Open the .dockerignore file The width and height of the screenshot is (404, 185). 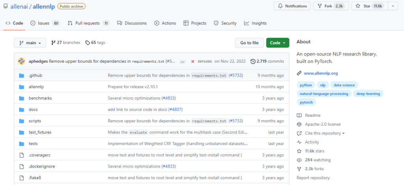point(42,166)
